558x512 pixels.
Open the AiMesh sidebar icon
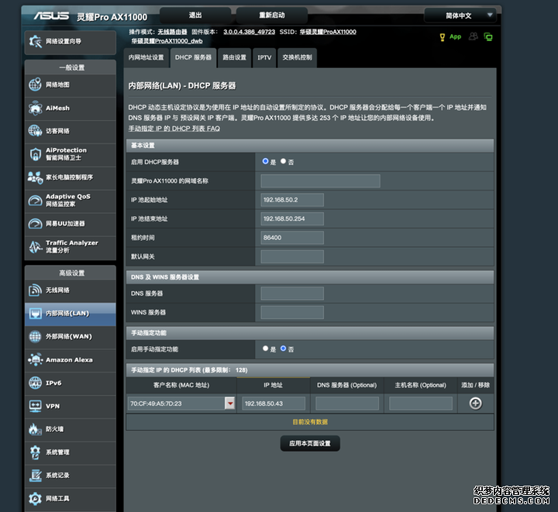tap(35, 108)
